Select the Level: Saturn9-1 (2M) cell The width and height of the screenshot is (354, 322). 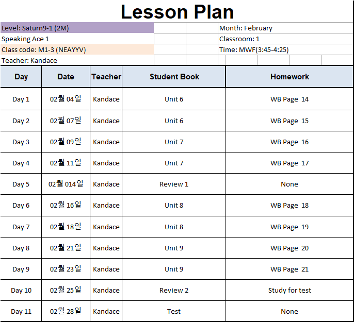pos(77,28)
